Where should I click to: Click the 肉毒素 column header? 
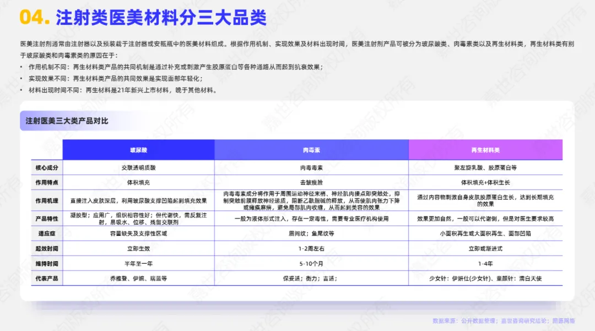point(311,150)
